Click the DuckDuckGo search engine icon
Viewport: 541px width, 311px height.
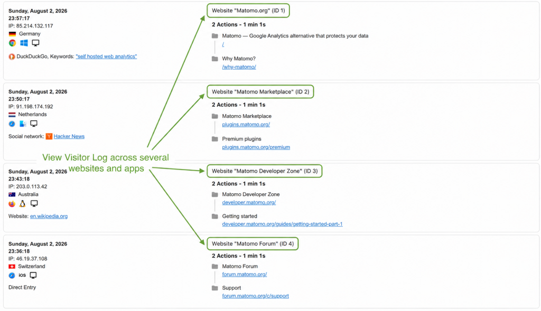[12, 56]
